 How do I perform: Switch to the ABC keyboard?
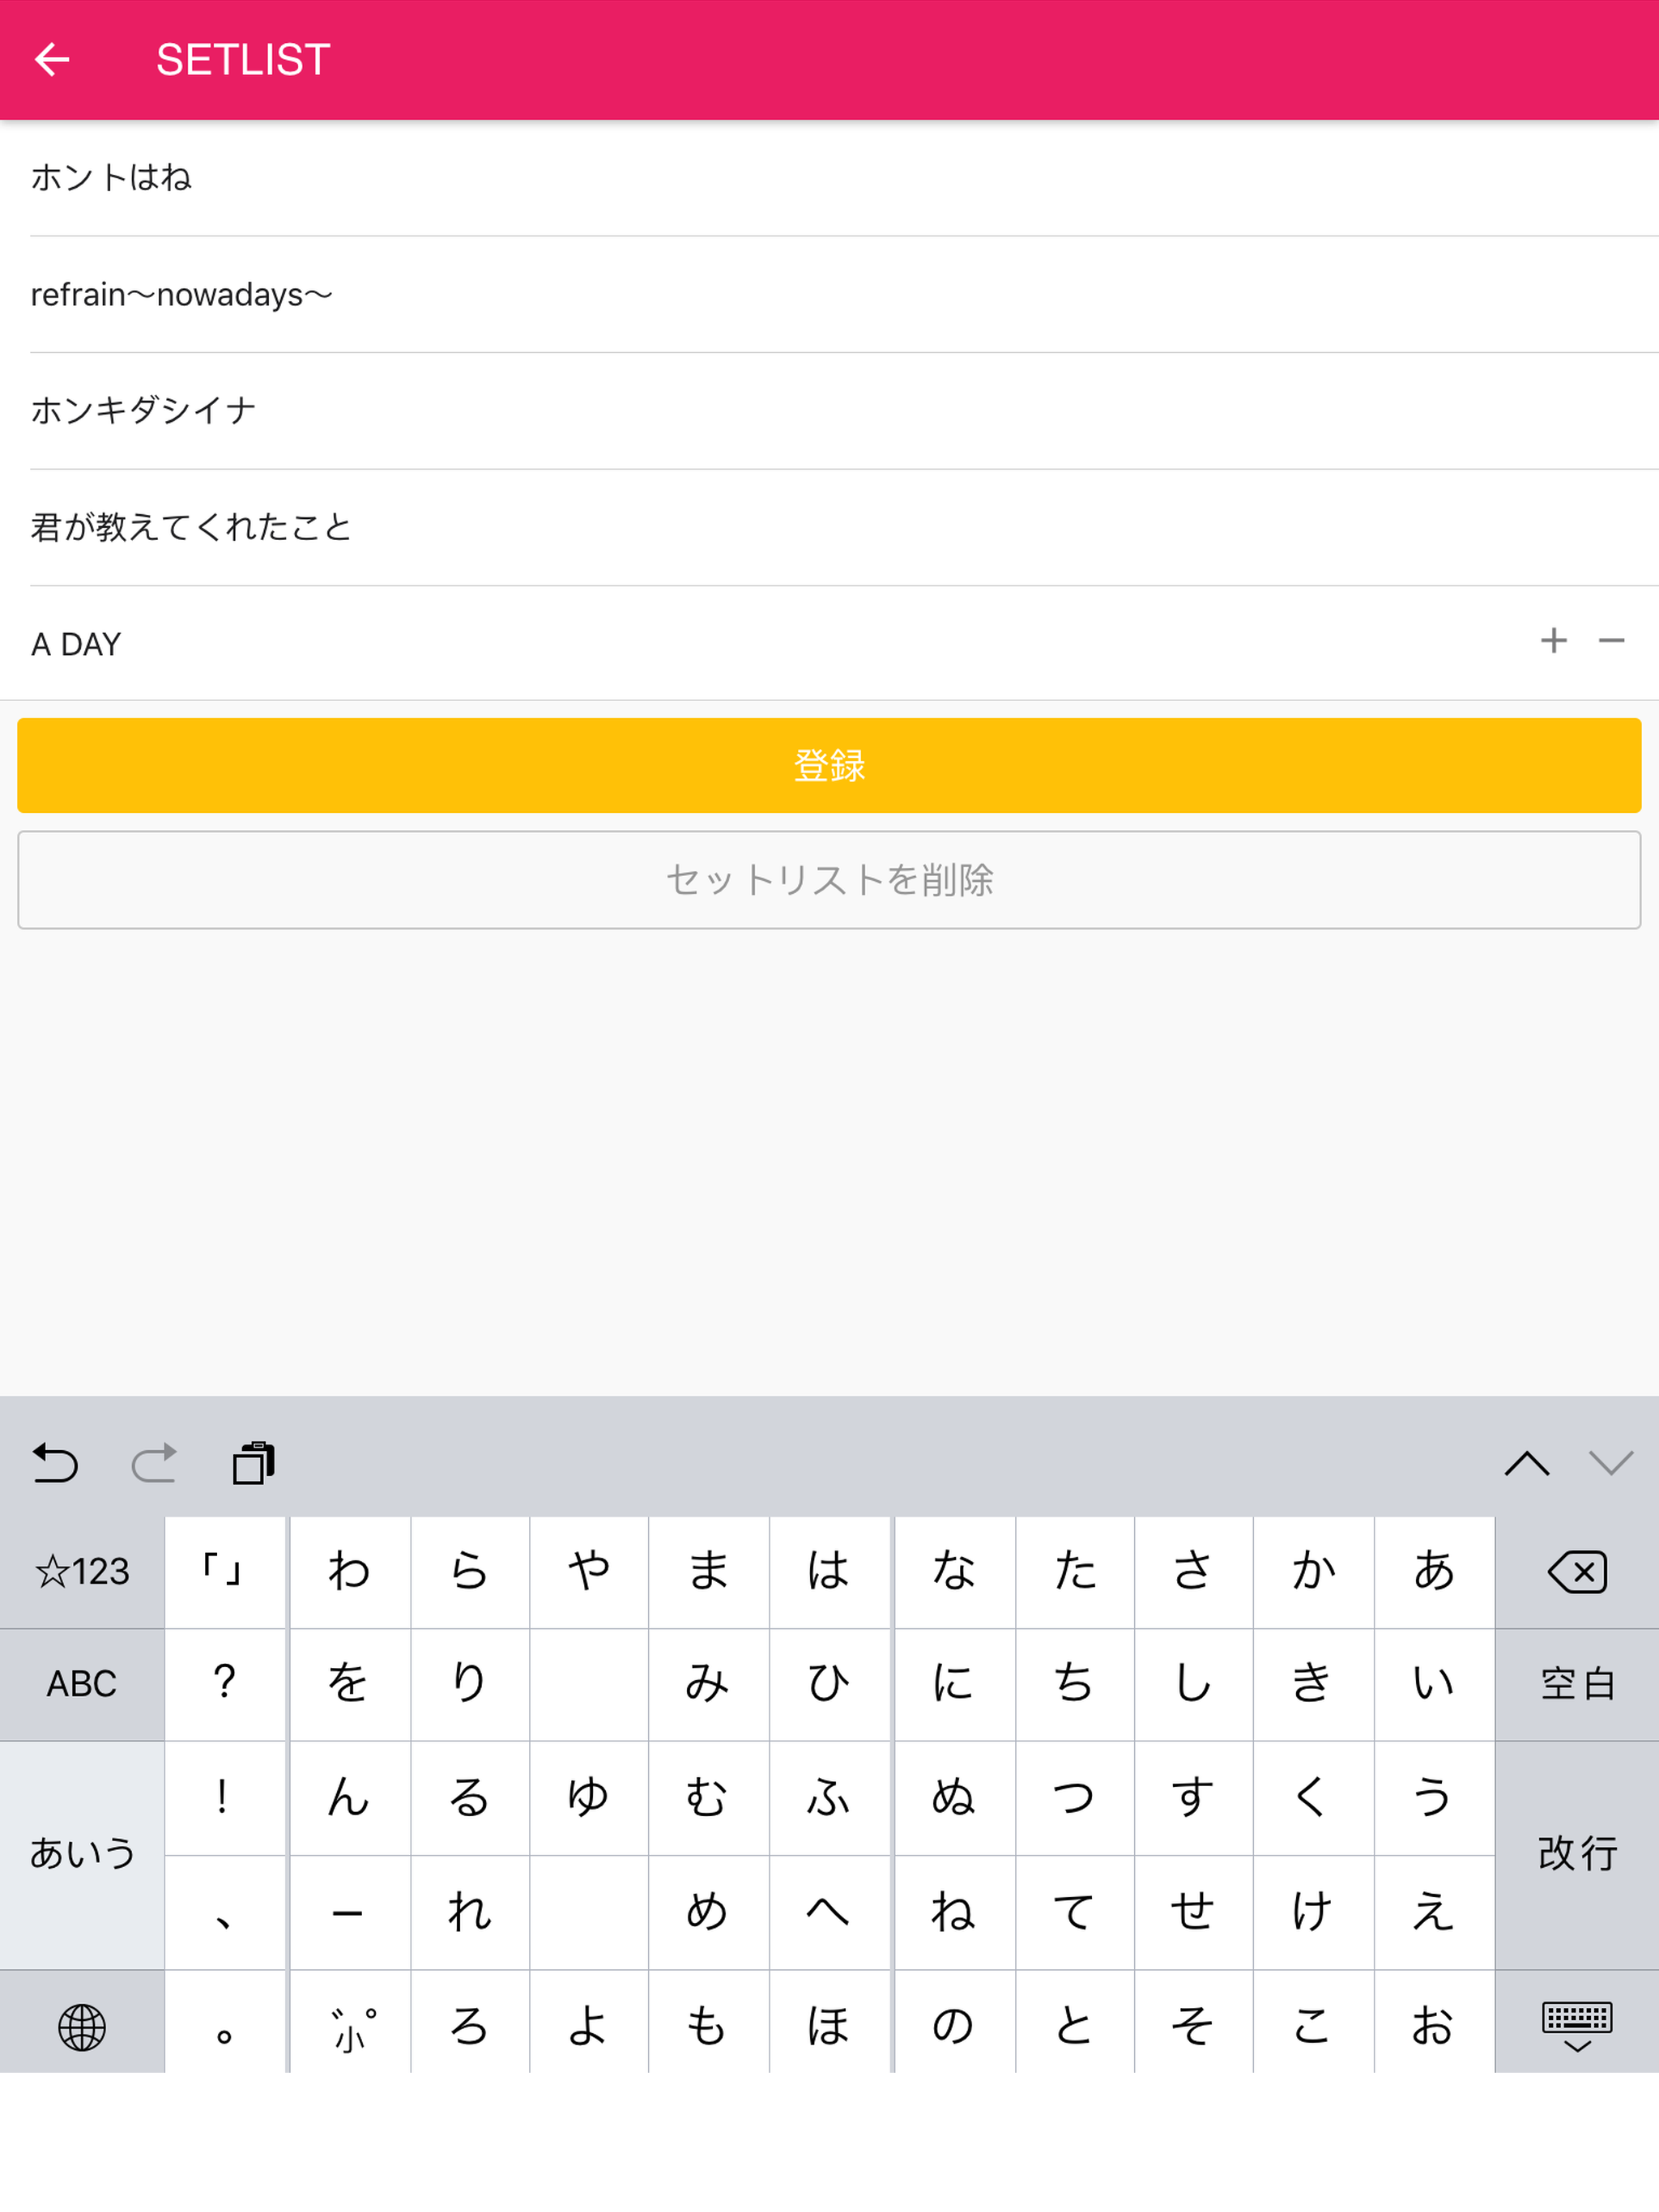82,1684
